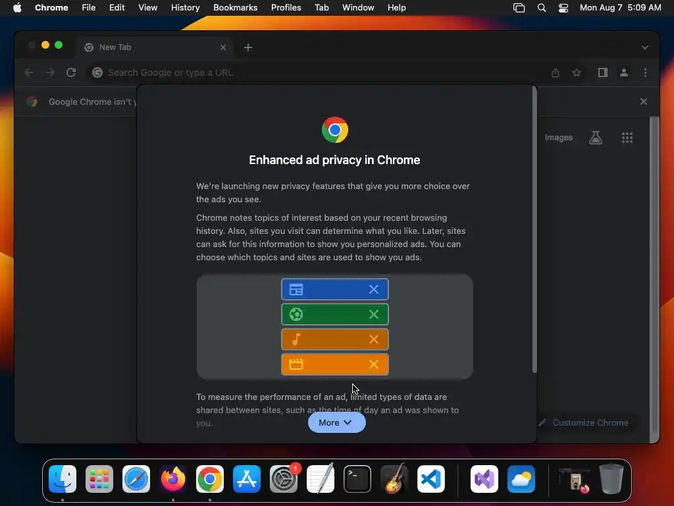Open Visual Studio from the Dock

(x=484, y=479)
